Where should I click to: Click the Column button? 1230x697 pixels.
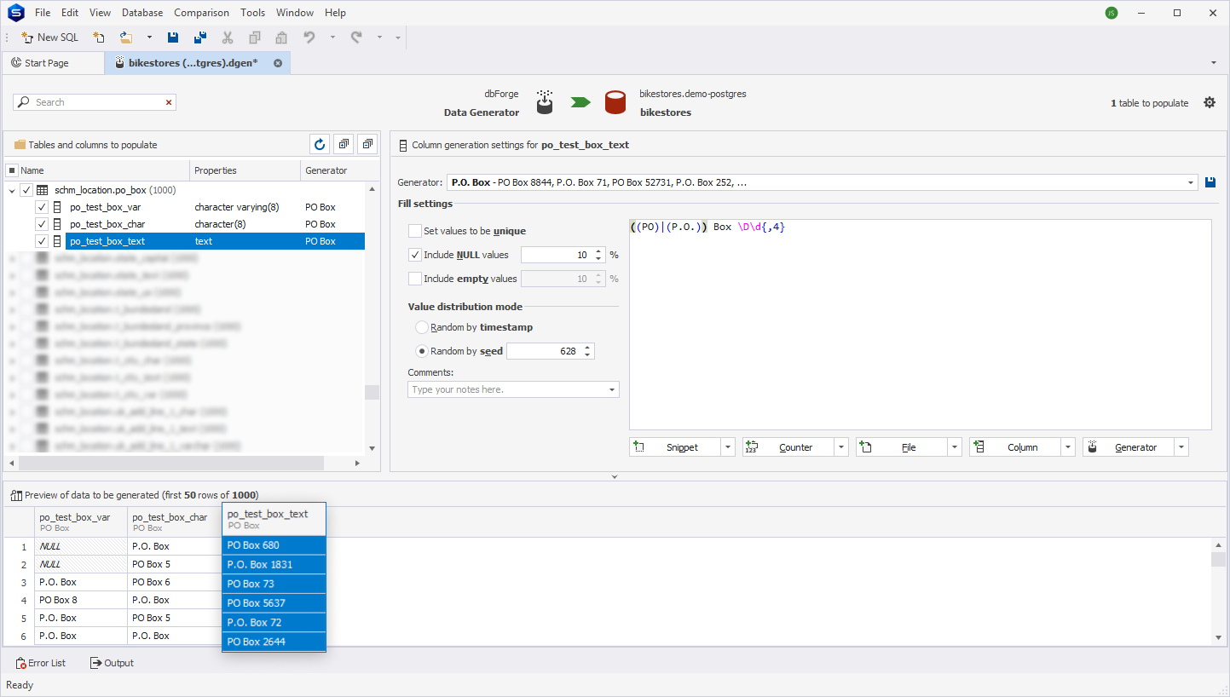(1014, 447)
